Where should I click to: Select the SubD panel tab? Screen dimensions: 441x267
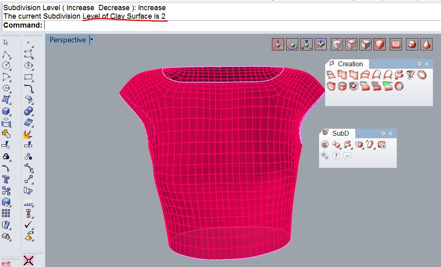[x=337, y=133]
